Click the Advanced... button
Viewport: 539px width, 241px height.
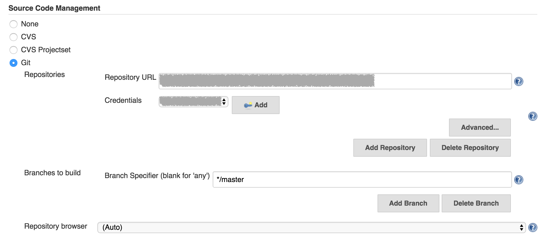pyautogui.click(x=480, y=128)
